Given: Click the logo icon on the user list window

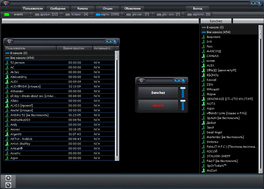Looking at the screenshot, I should [x=10, y=41].
